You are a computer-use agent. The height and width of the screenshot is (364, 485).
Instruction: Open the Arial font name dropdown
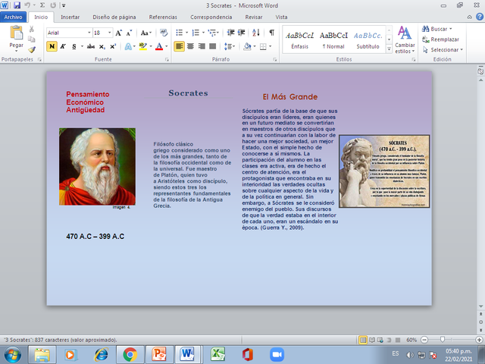point(89,33)
